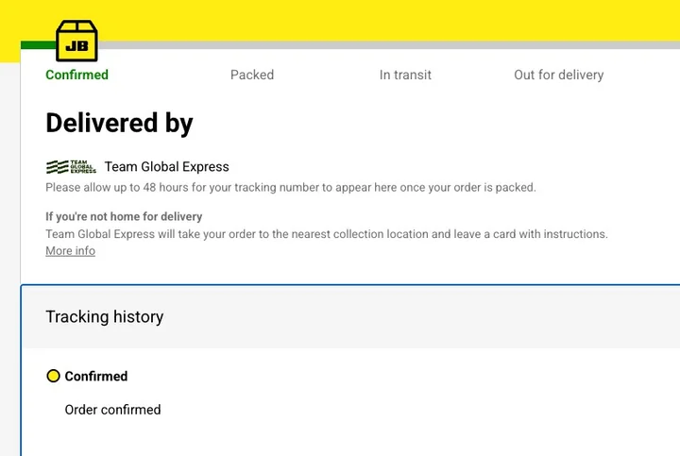Click the Order confirmed description text
The height and width of the screenshot is (456, 680).
112,410
